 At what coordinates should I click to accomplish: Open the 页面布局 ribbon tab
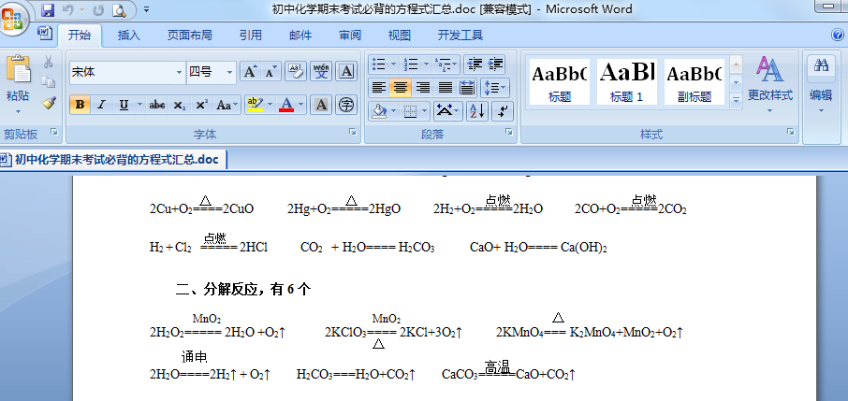point(189,36)
